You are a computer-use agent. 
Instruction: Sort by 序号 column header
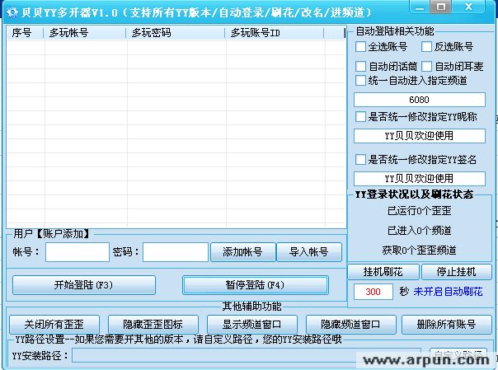tap(25, 33)
